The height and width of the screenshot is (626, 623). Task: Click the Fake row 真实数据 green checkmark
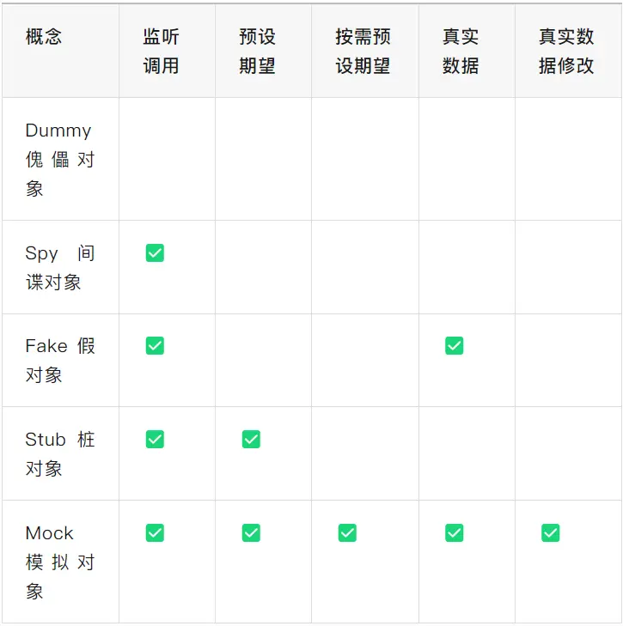click(454, 345)
